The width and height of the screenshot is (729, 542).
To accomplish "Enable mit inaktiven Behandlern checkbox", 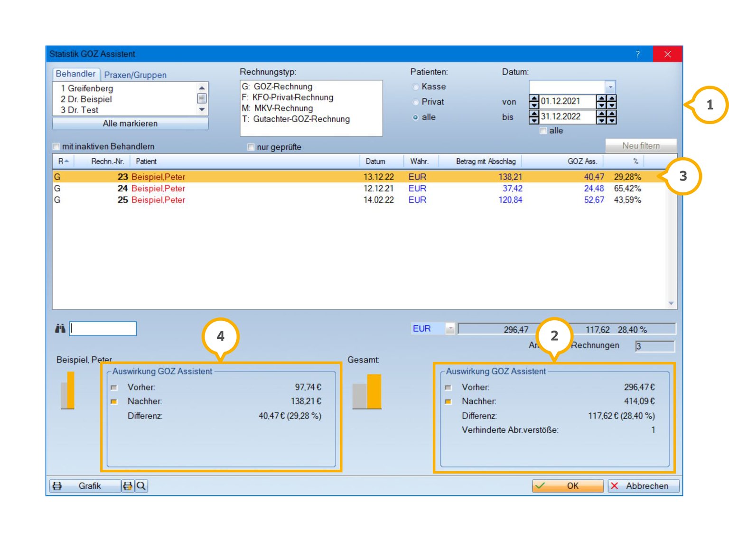I will pyautogui.click(x=56, y=146).
